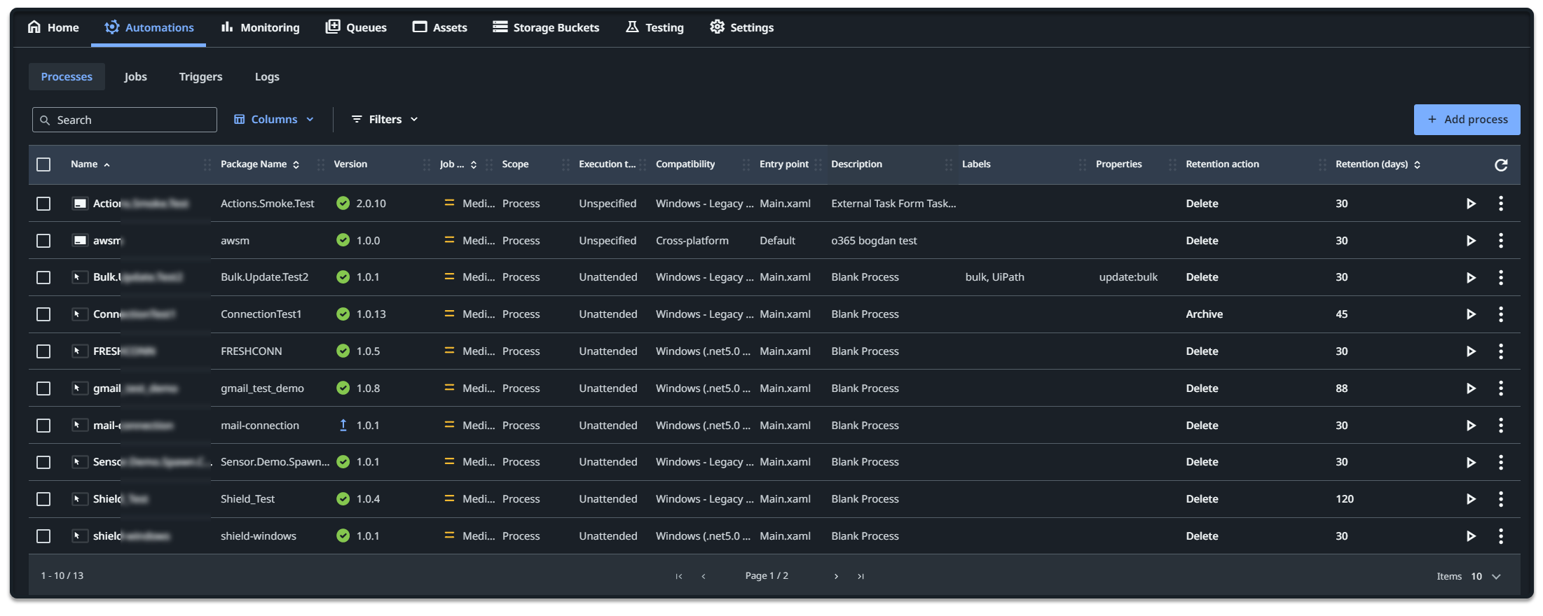The width and height of the screenshot is (1543, 616).
Task: Tick the FRESHCONN row checkbox
Action: (x=43, y=351)
